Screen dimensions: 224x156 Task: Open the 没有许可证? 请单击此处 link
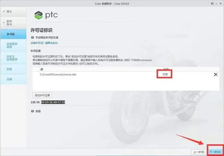(x=44, y=43)
